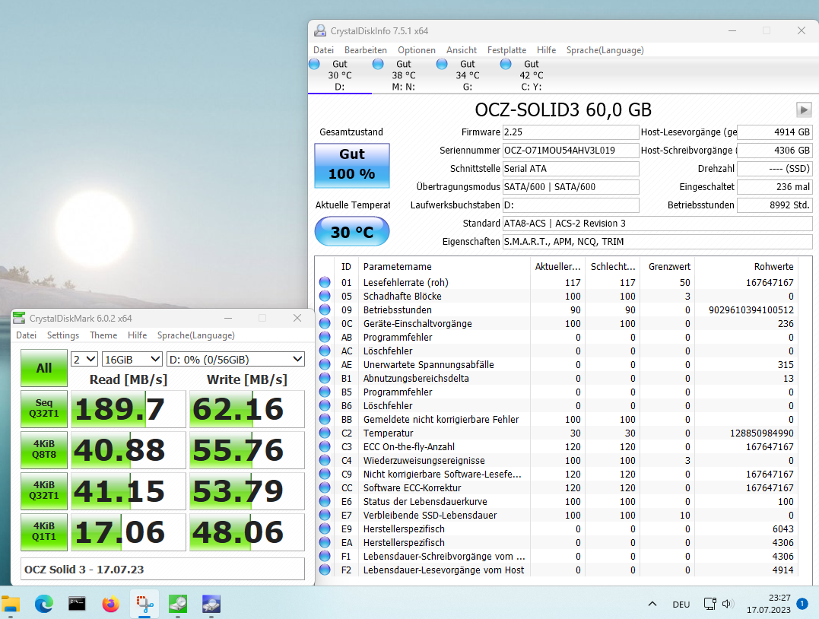Select the Status der Lebensdauerkurve row text
The height and width of the screenshot is (619, 819).
click(x=425, y=501)
